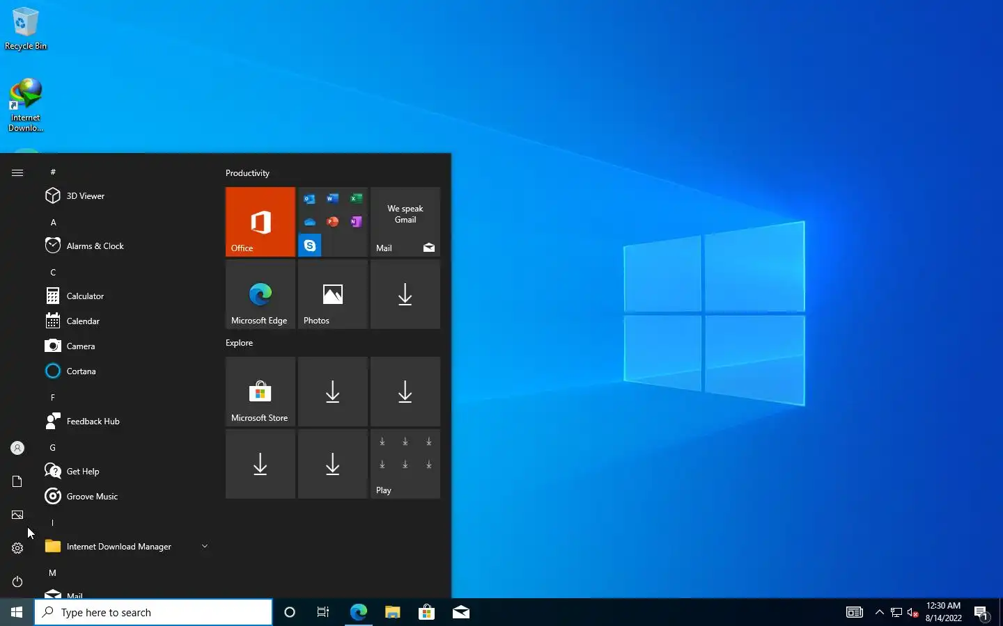The width and height of the screenshot is (1003, 626).
Task: Open the Photos tile
Action: (x=333, y=294)
